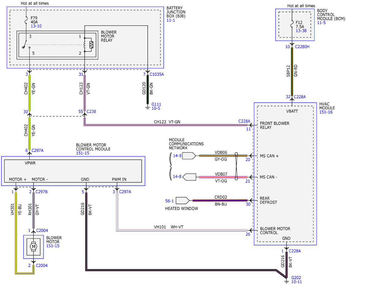Click the F12 fuse symbol

tap(292, 24)
